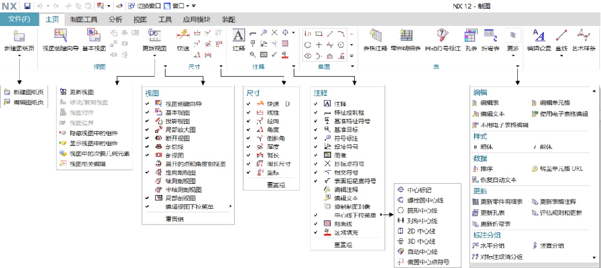The image size is (601, 268).
Task: Click the large 注释 note icon in ribbon
Action: coord(238,36)
